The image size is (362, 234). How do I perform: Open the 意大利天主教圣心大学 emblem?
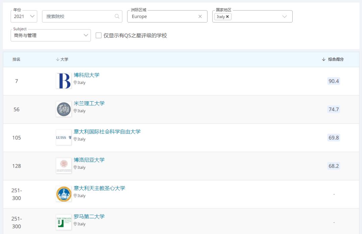pyautogui.click(x=64, y=194)
